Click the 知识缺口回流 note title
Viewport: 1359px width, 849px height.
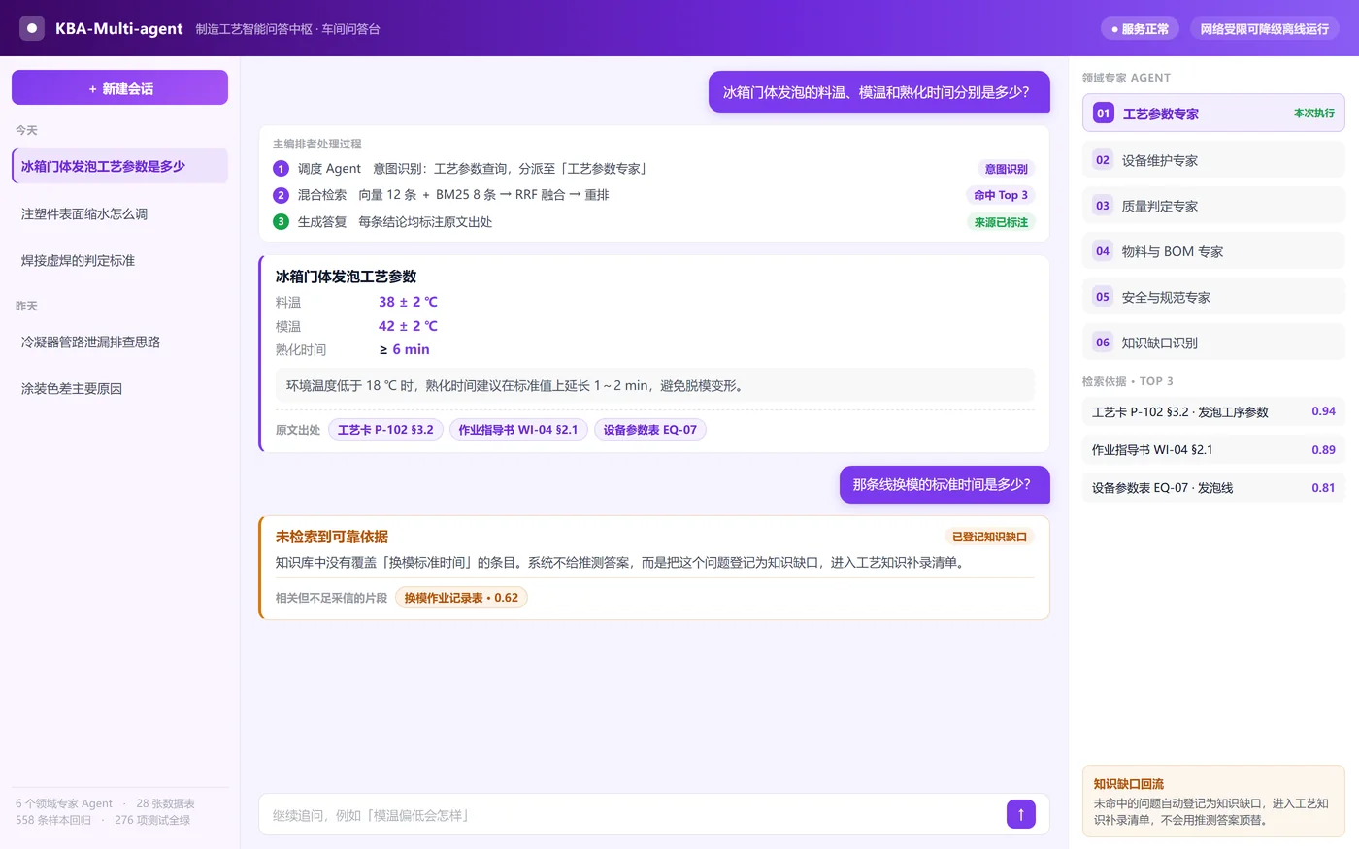pyautogui.click(x=1129, y=784)
